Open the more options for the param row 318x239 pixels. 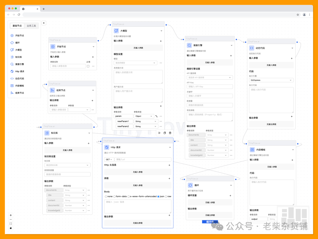pos(161,116)
